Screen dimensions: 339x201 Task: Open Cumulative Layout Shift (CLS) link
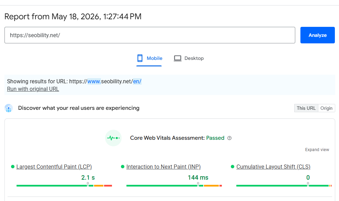pyautogui.click(x=273, y=167)
